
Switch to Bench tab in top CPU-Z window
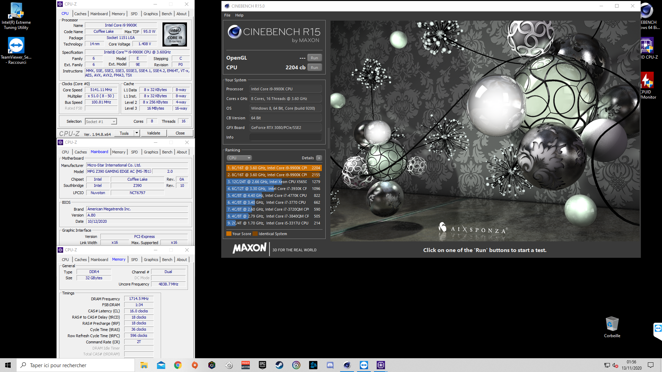(167, 14)
